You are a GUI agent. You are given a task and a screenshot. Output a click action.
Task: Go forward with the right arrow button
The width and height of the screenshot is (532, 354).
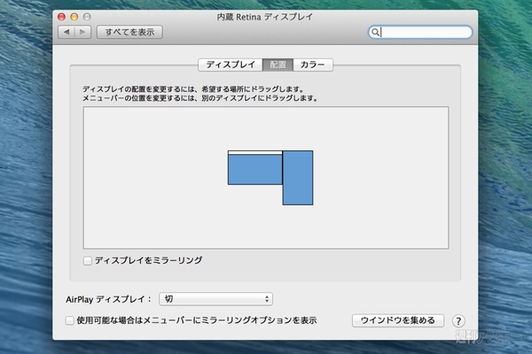coord(82,32)
